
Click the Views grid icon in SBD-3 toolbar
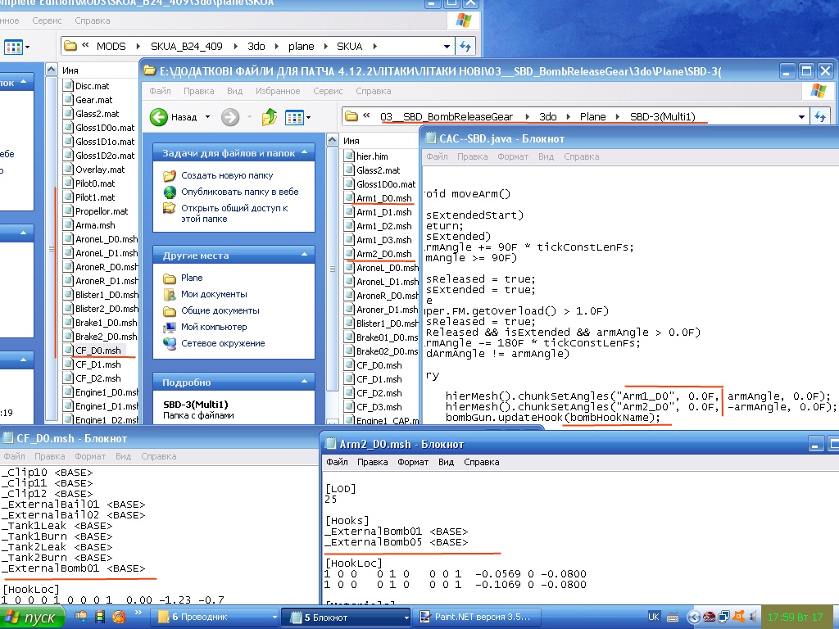(293, 117)
